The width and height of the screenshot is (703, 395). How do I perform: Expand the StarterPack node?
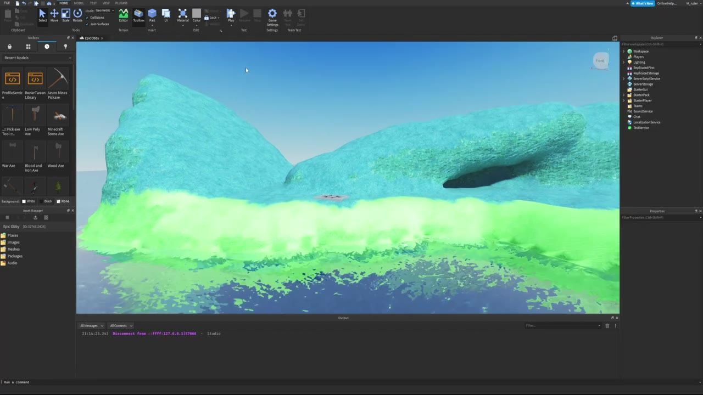click(624, 95)
